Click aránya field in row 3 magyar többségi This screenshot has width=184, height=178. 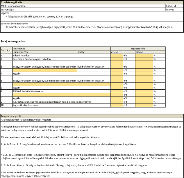144,65
